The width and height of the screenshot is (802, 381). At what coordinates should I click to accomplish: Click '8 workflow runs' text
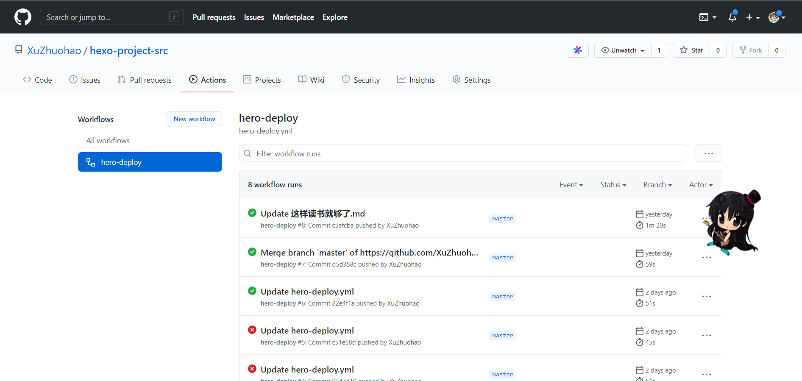click(275, 185)
